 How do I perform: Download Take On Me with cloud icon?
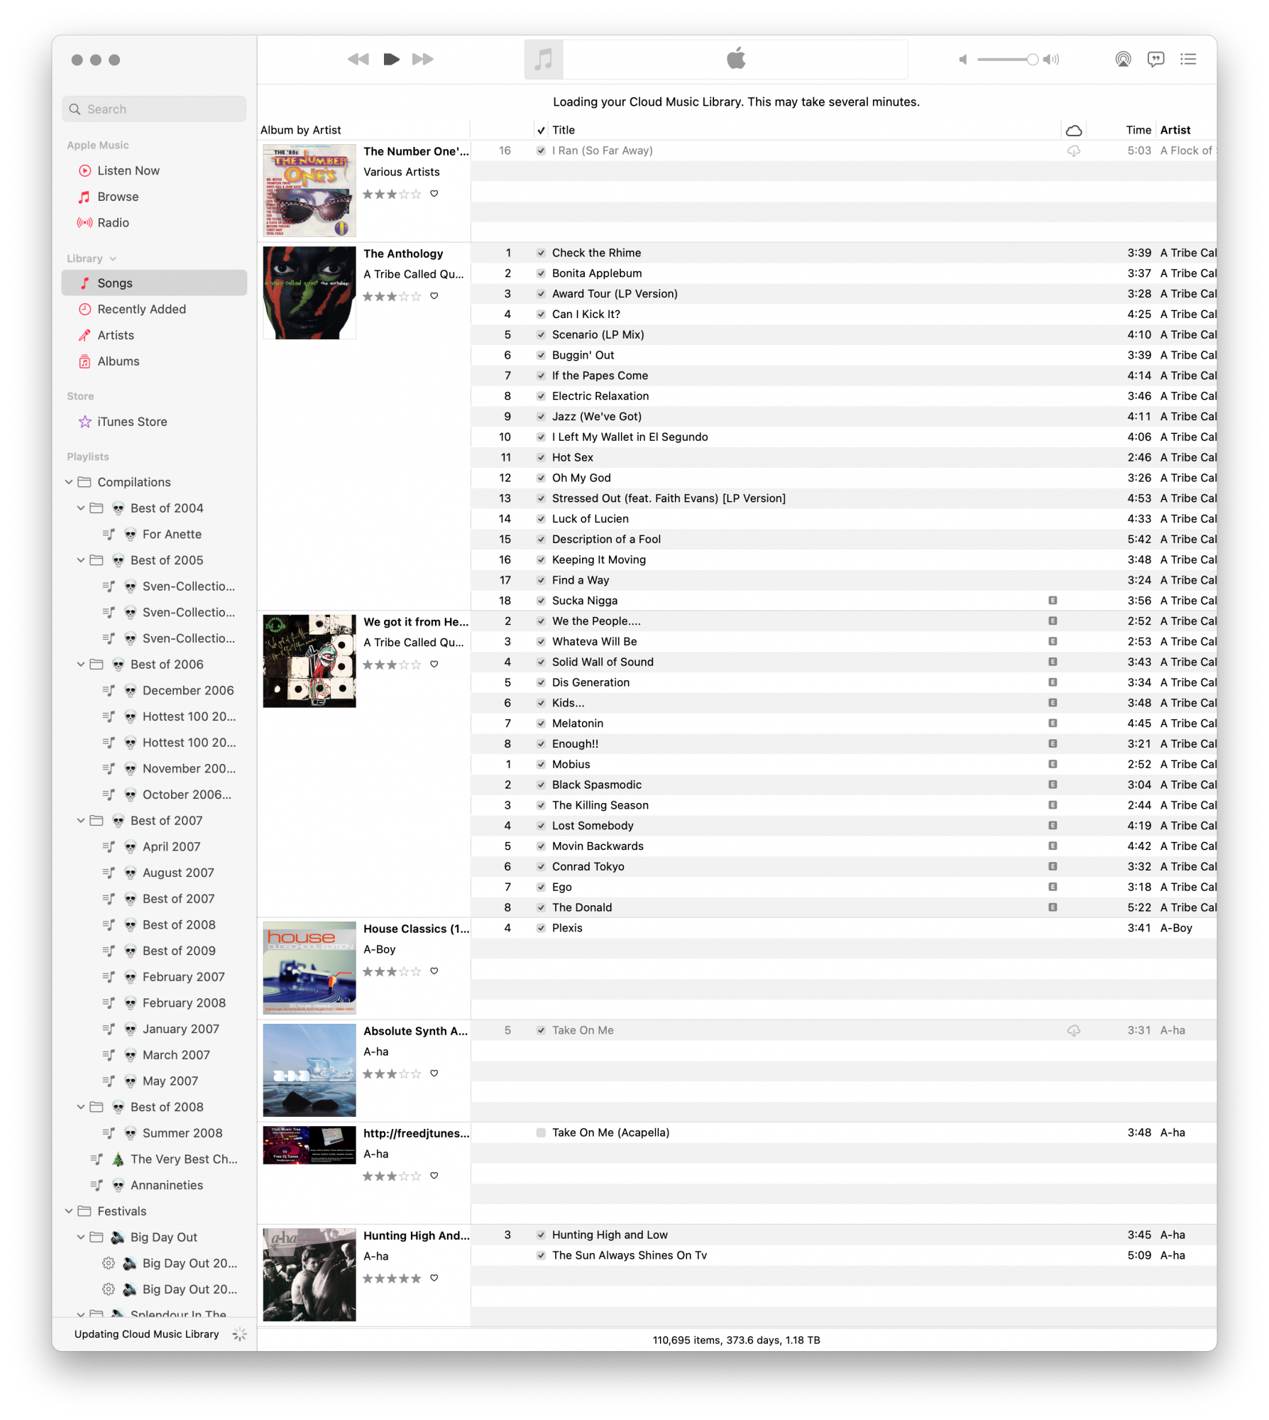[1074, 1030]
